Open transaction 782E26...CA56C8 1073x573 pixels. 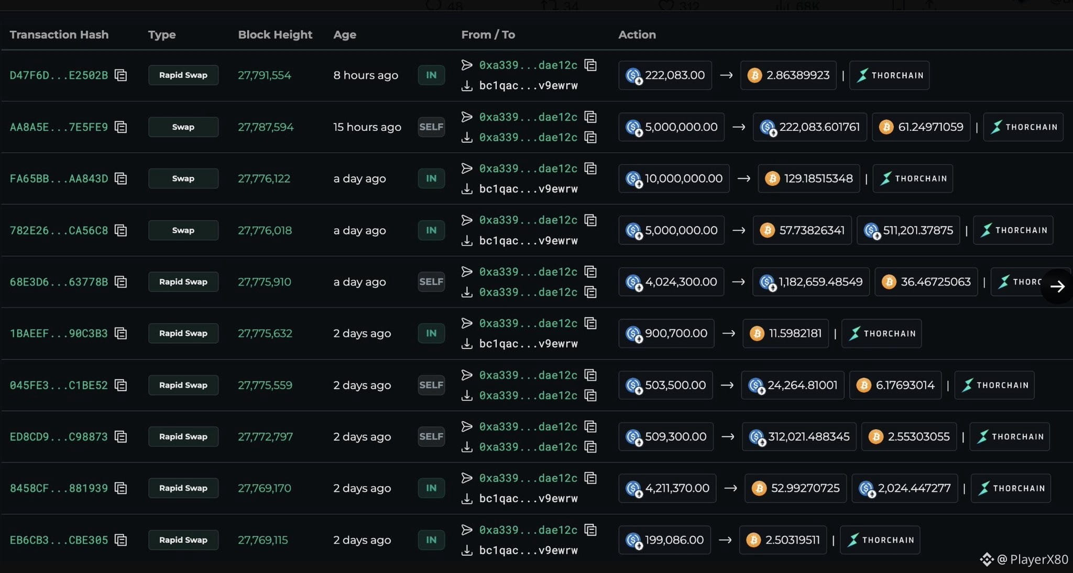59,230
